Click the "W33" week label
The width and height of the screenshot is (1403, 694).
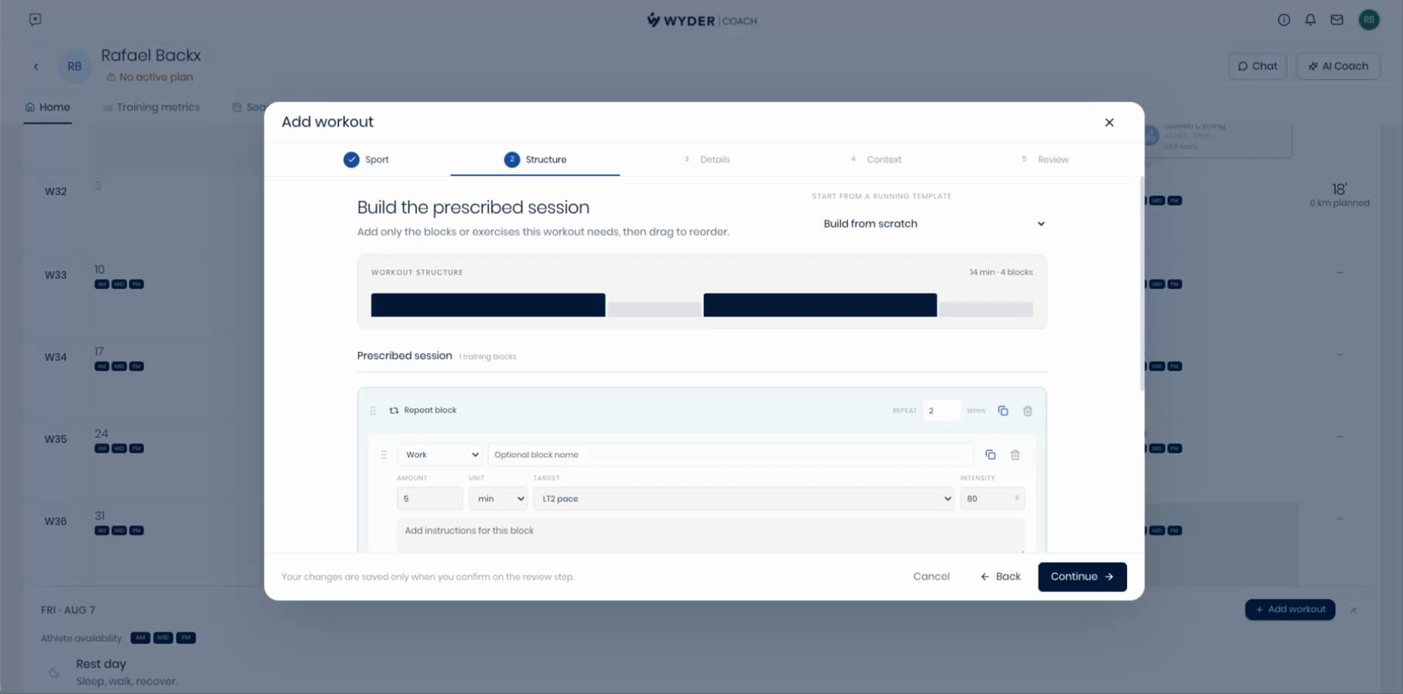click(56, 275)
